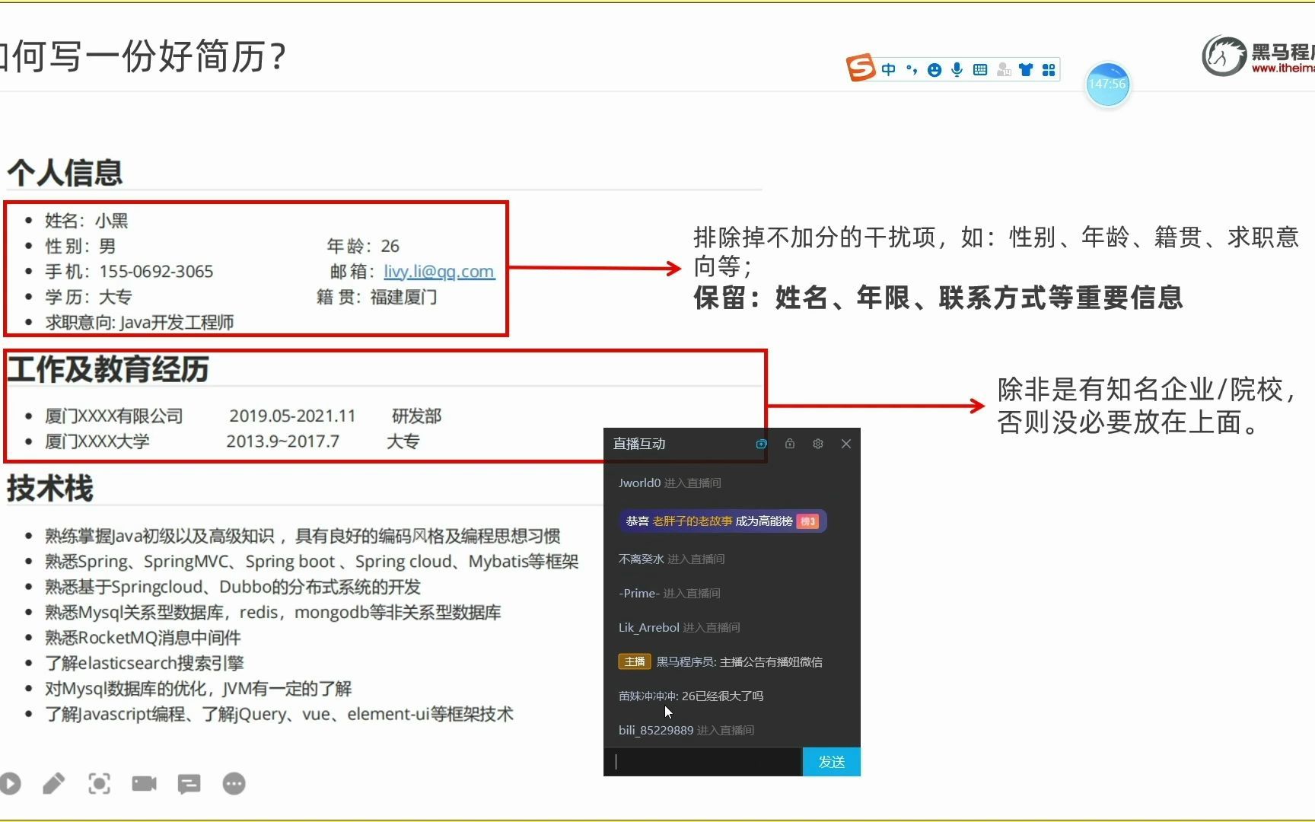Open the Sogou toolbox grid icon
Viewport: 1315px width, 822px height.
coord(1049,70)
